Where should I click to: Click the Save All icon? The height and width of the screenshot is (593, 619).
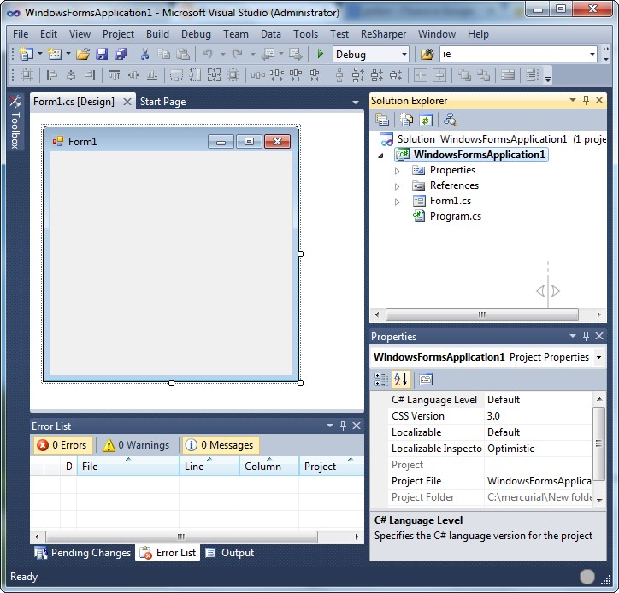tap(121, 54)
